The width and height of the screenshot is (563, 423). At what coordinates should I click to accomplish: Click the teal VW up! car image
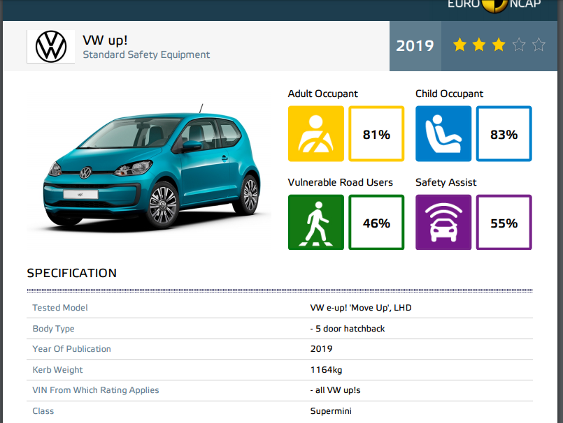click(x=152, y=167)
